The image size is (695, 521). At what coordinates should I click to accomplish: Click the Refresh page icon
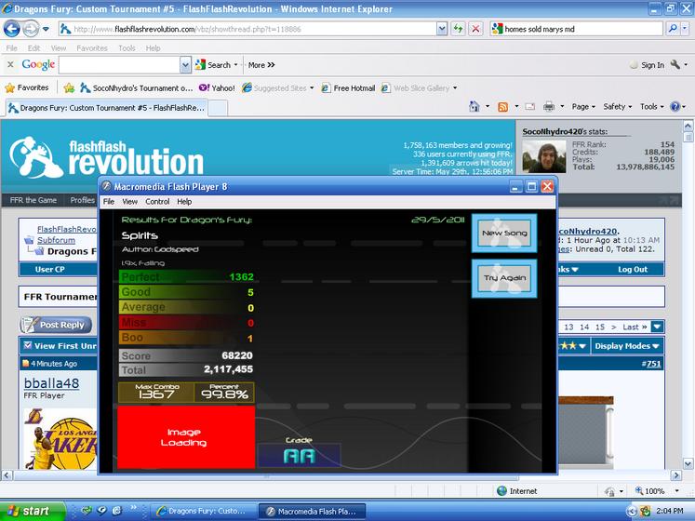coord(458,29)
